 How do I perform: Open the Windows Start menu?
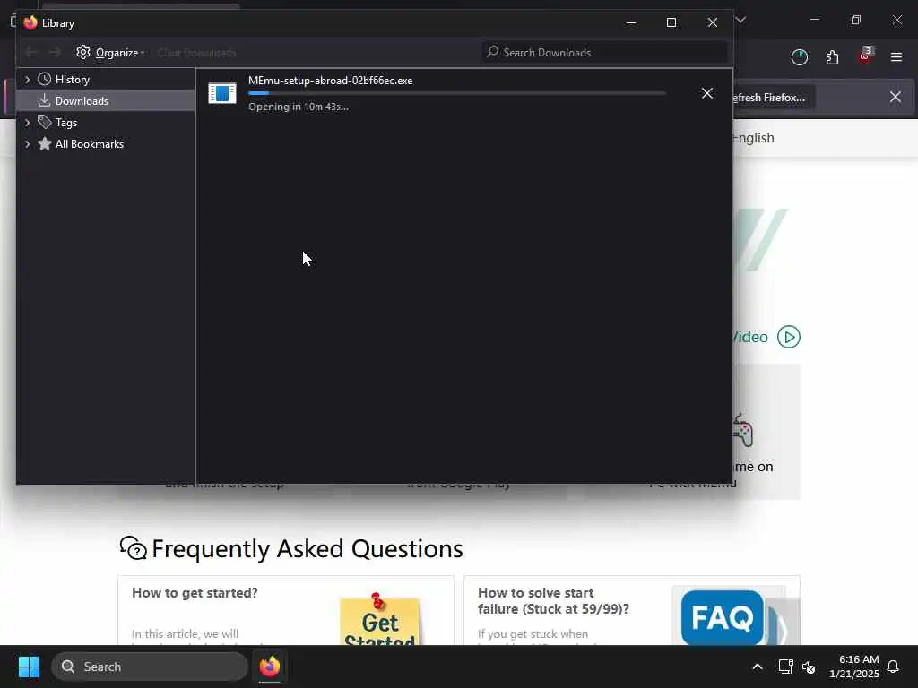[x=30, y=666]
